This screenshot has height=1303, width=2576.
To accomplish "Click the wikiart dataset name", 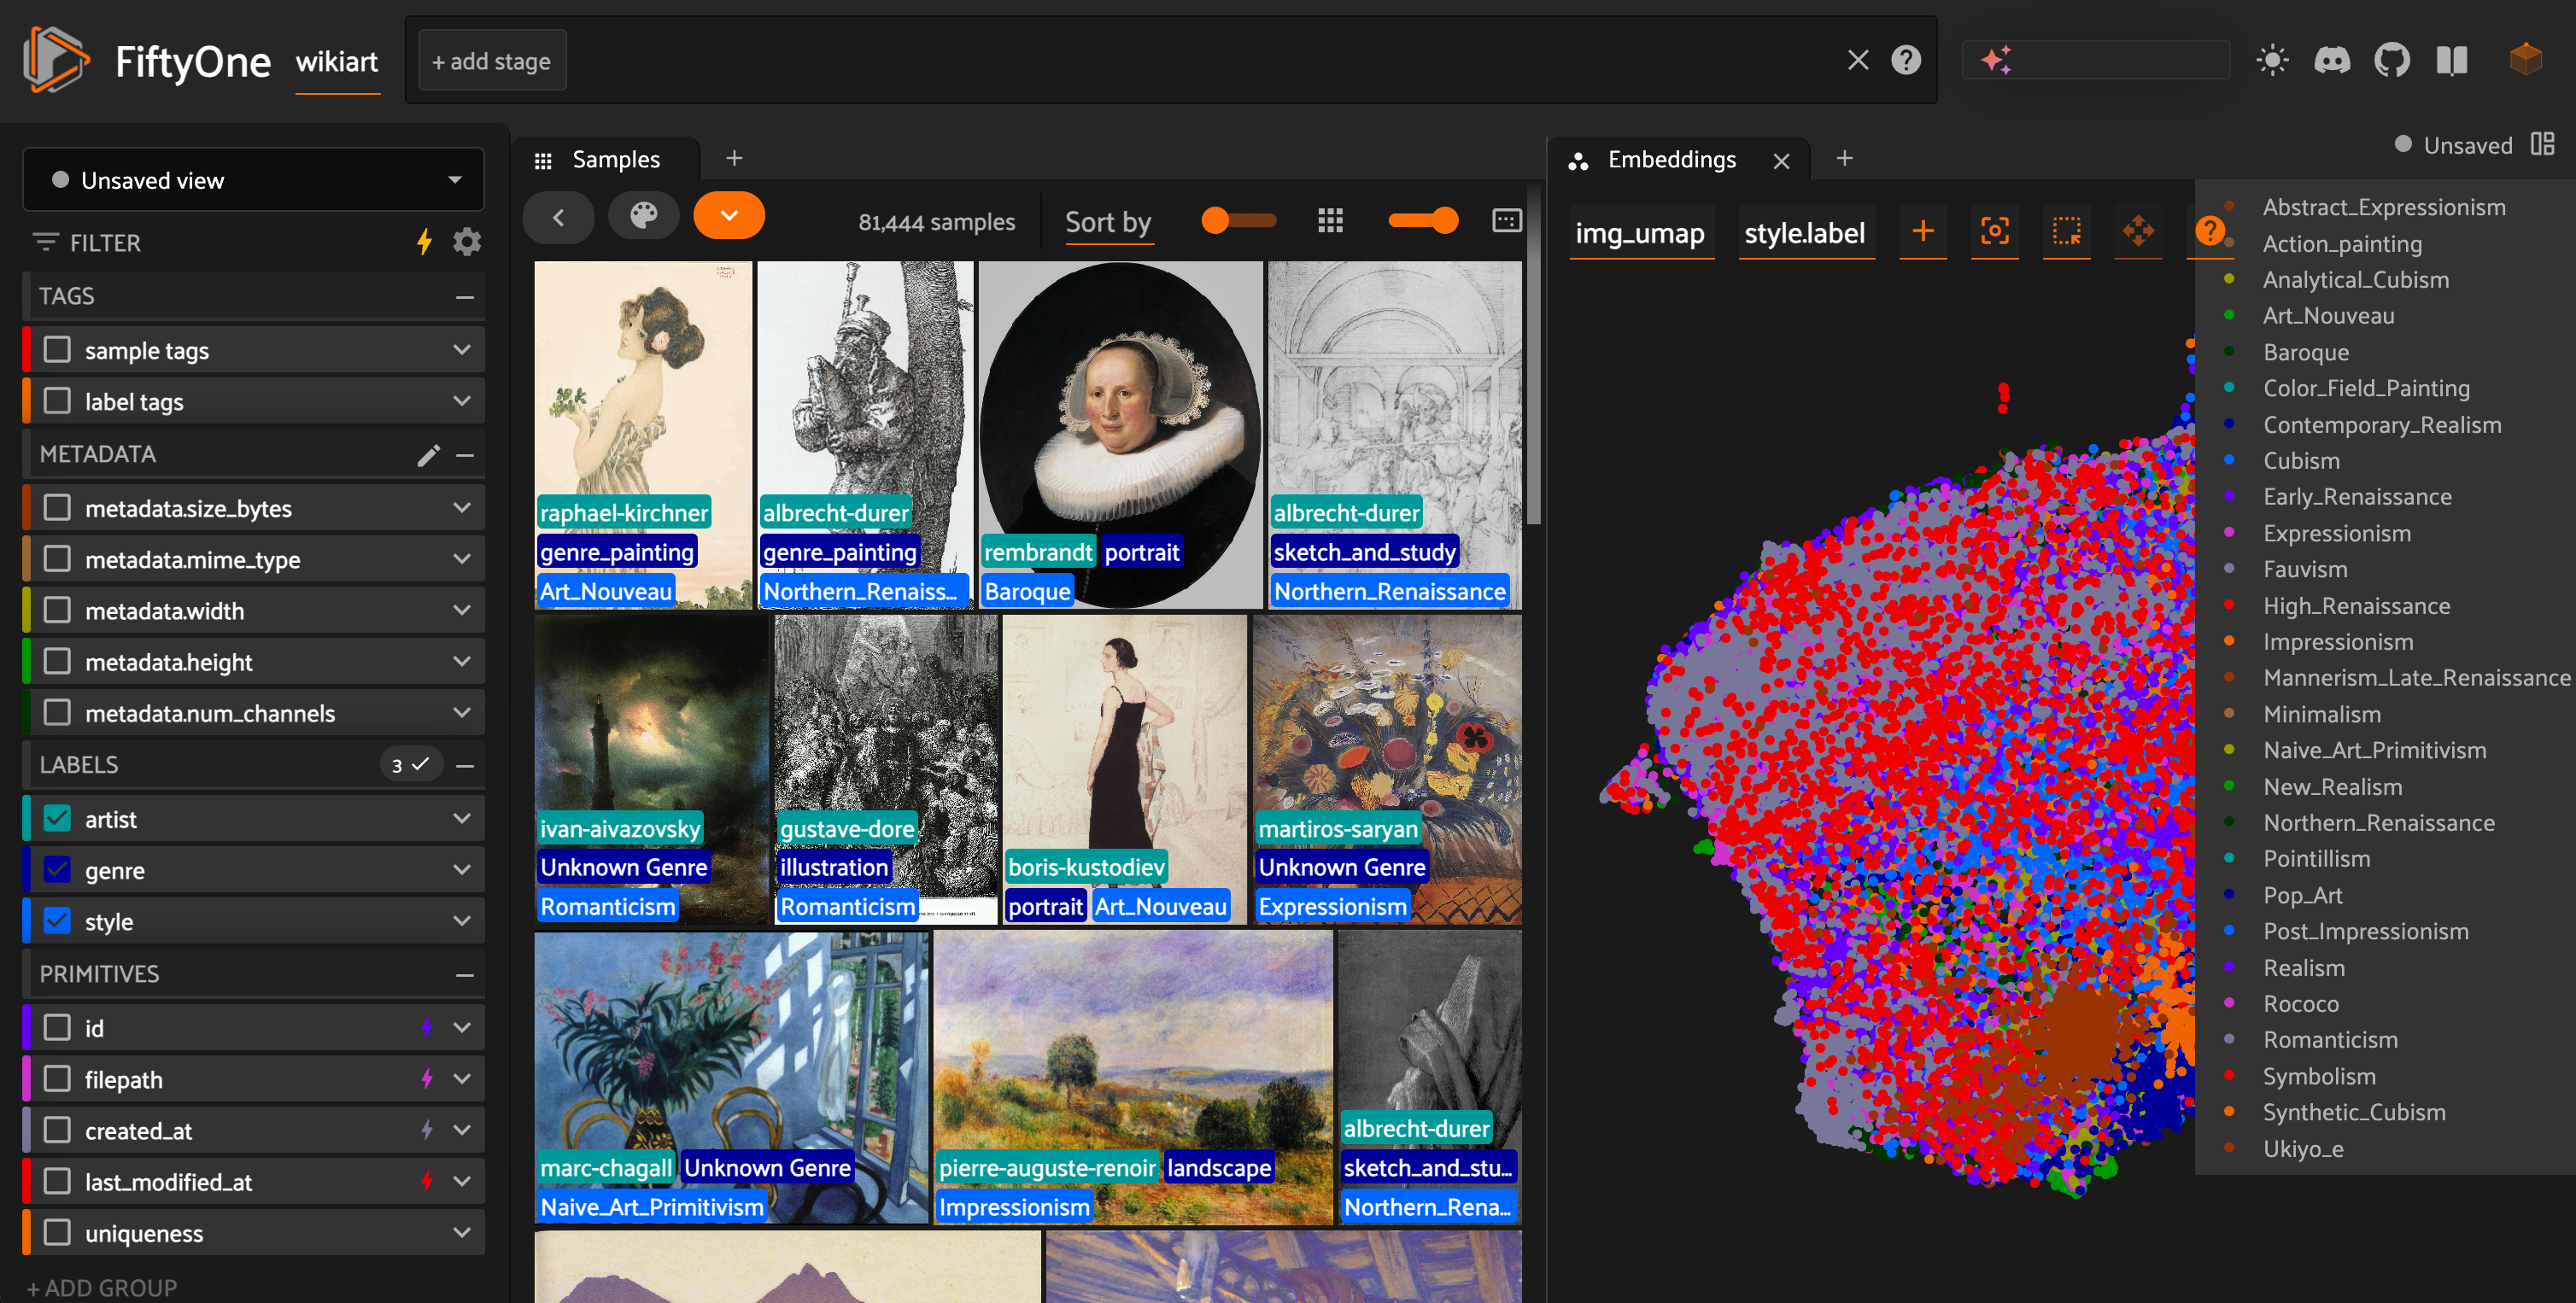I will [337, 62].
